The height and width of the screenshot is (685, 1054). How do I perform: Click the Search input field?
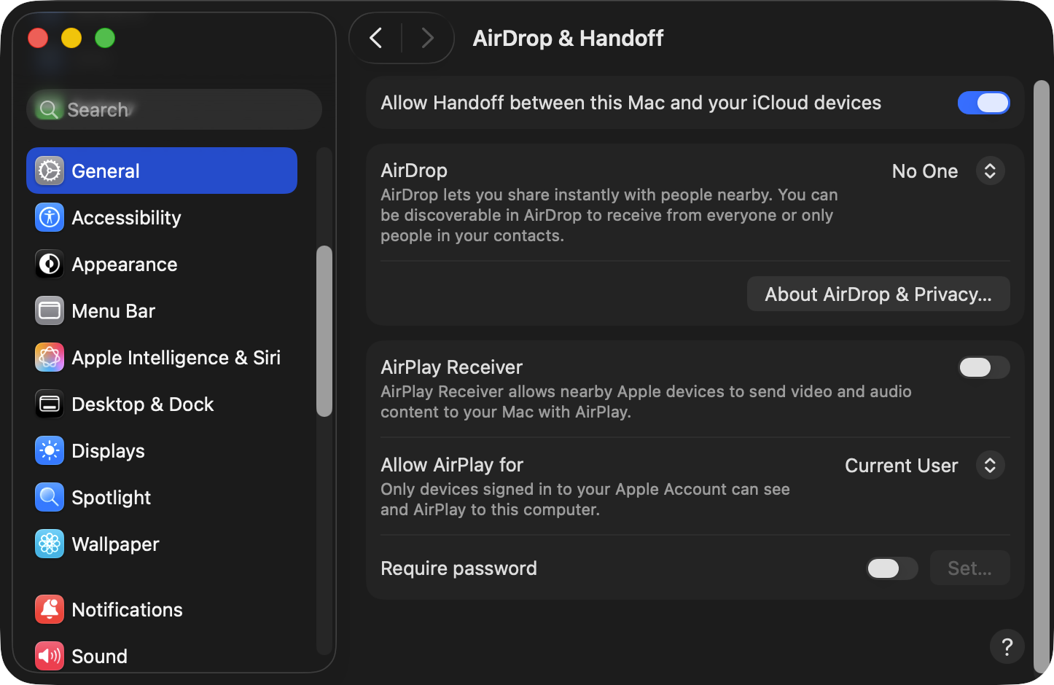point(174,109)
